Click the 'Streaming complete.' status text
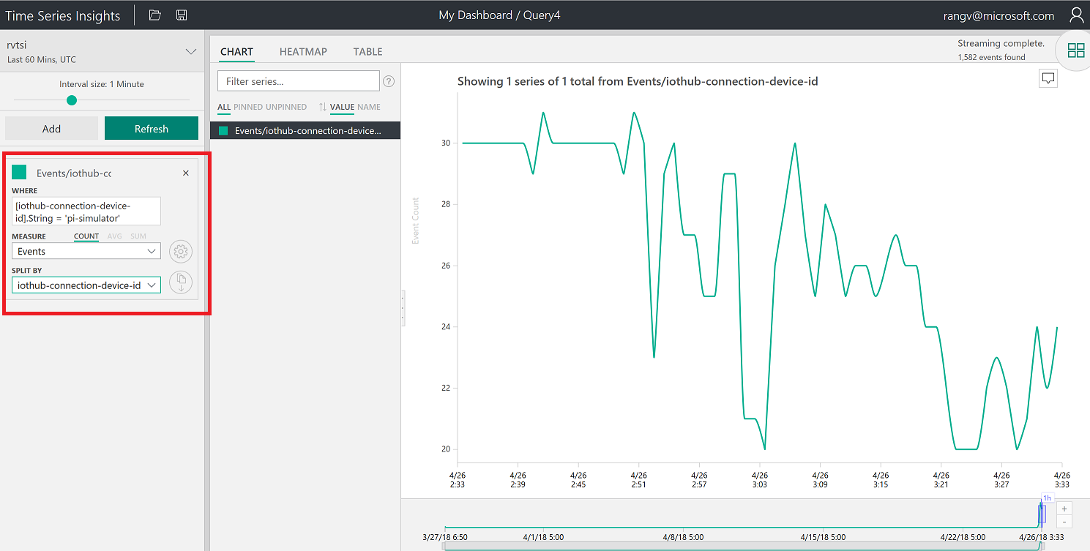Screen dimensions: 1090x551 [x=1001, y=43]
